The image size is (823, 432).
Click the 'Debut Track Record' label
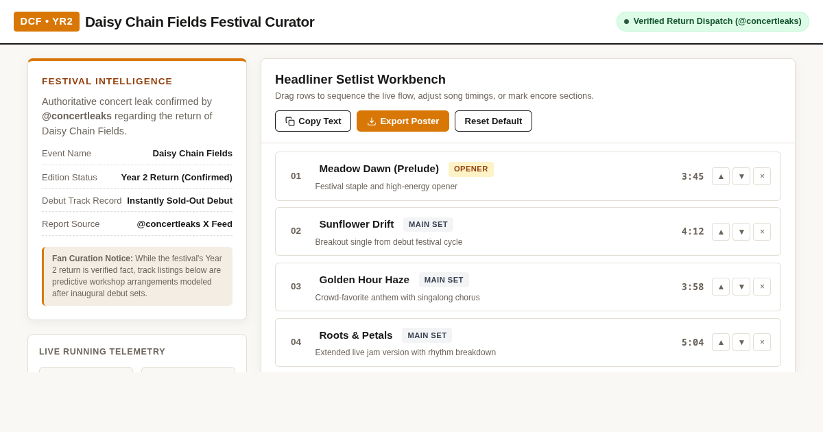(x=82, y=201)
